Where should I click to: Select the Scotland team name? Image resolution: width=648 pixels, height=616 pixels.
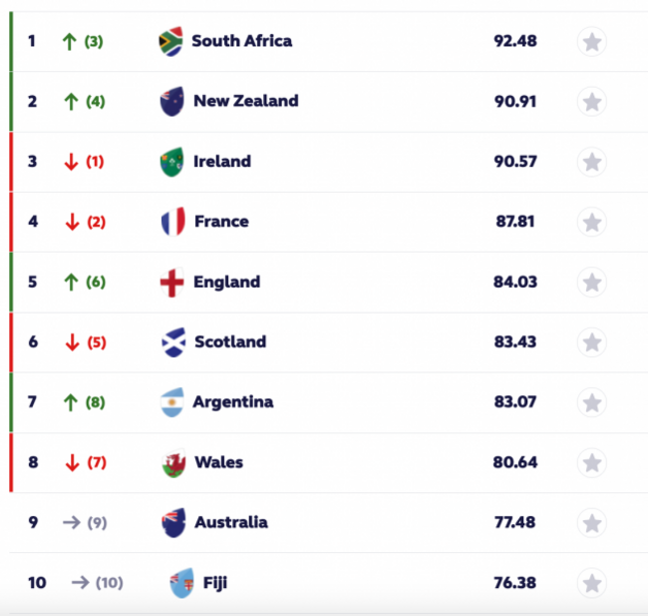pyautogui.click(x=229, y=342)
